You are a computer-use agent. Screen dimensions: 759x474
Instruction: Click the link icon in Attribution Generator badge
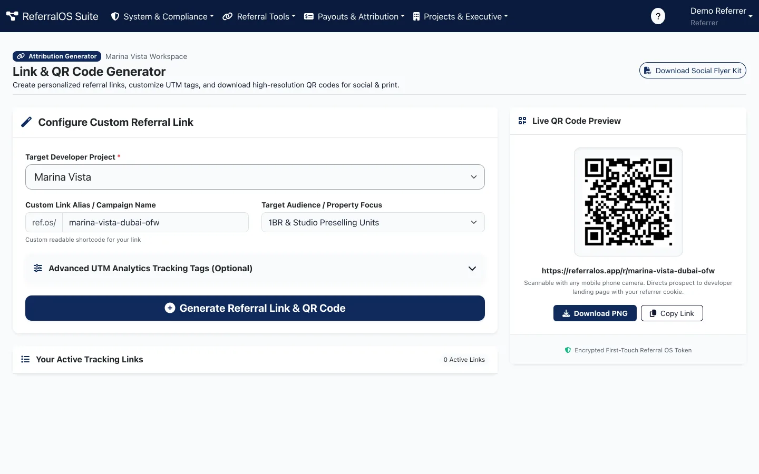click(21, 56)
